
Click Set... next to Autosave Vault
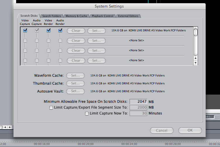(75, 91)
